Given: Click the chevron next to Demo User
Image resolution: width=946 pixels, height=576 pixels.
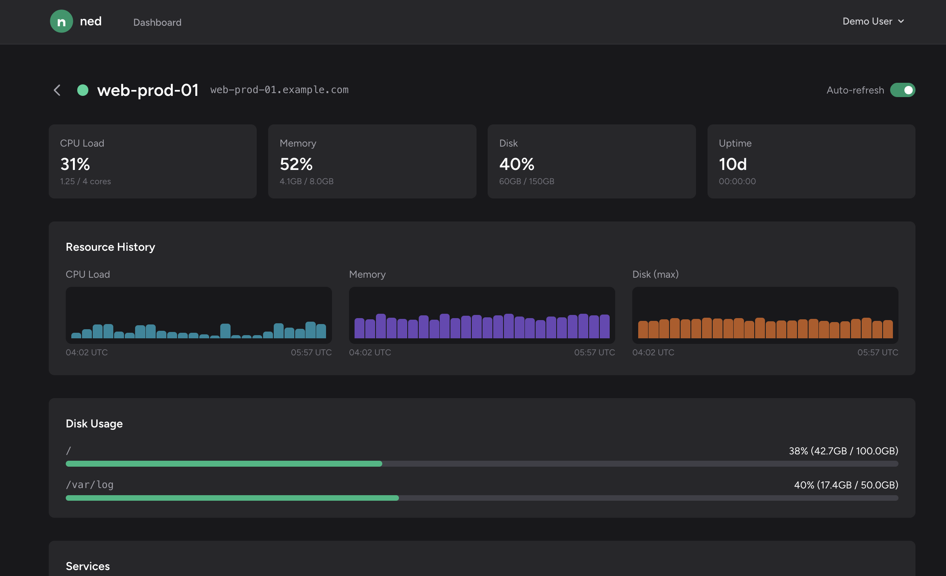Looking at the screenshot, I should pyautogui.click(x=901, y=21).
